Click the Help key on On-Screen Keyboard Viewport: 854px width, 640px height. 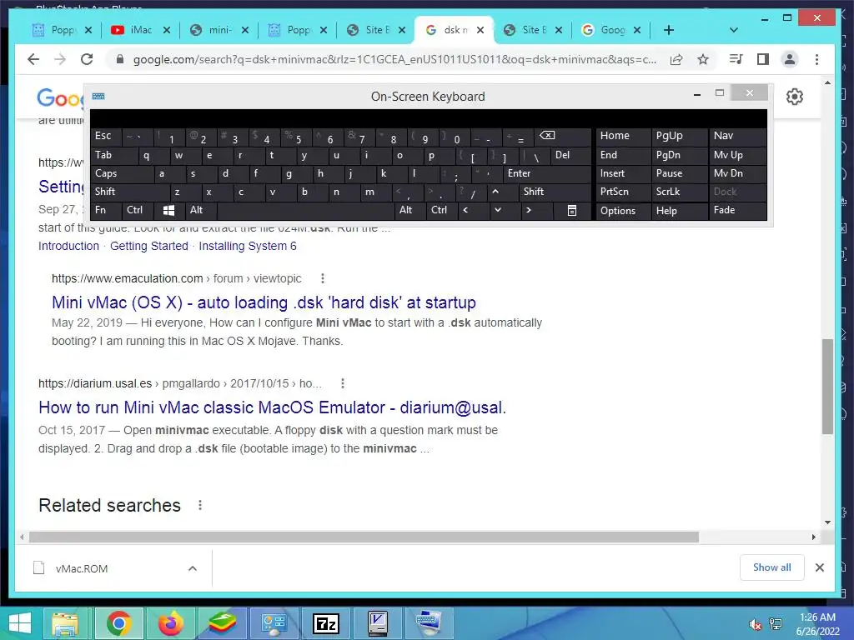click(680, 211)
